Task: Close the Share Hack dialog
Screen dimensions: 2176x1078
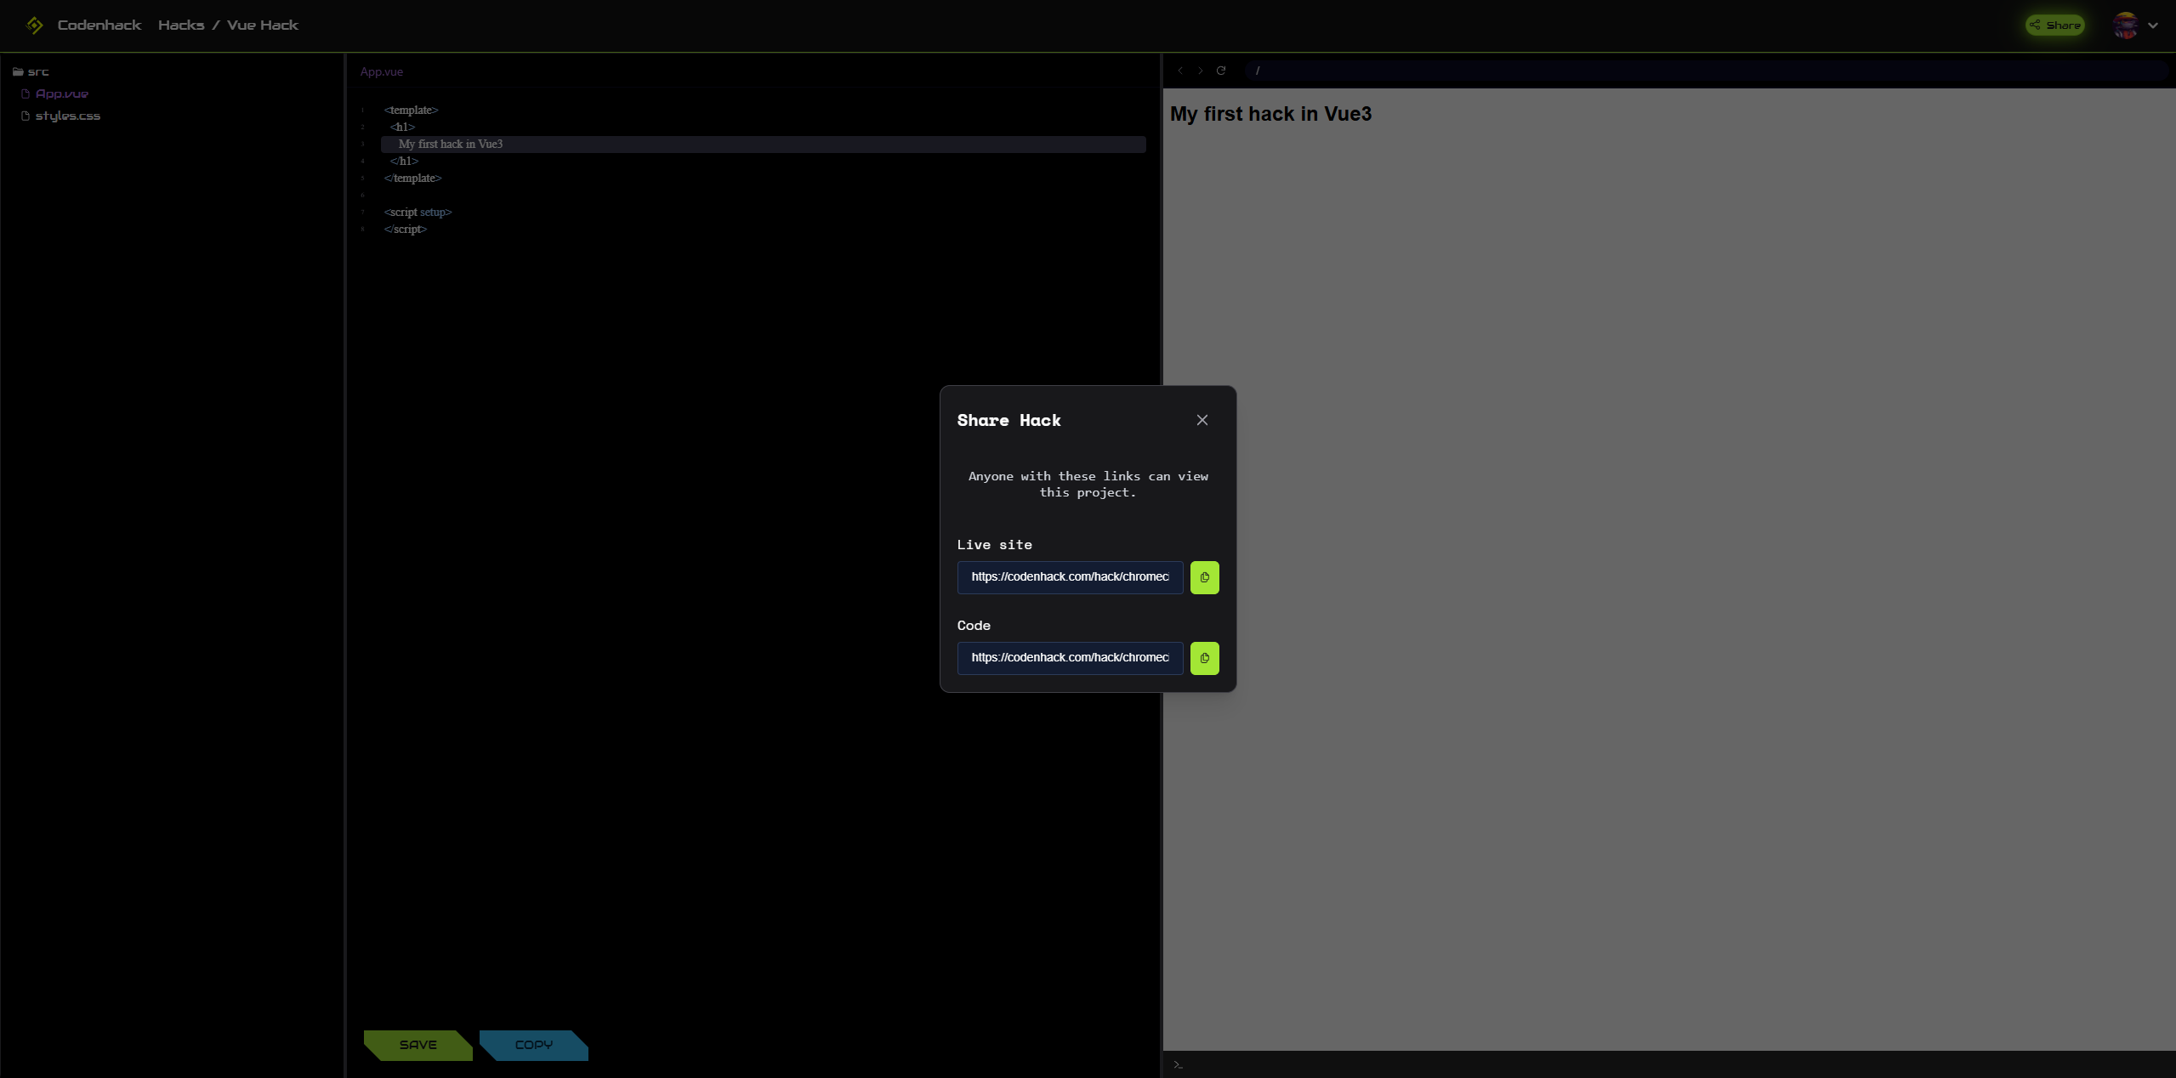Action: 1202,420
